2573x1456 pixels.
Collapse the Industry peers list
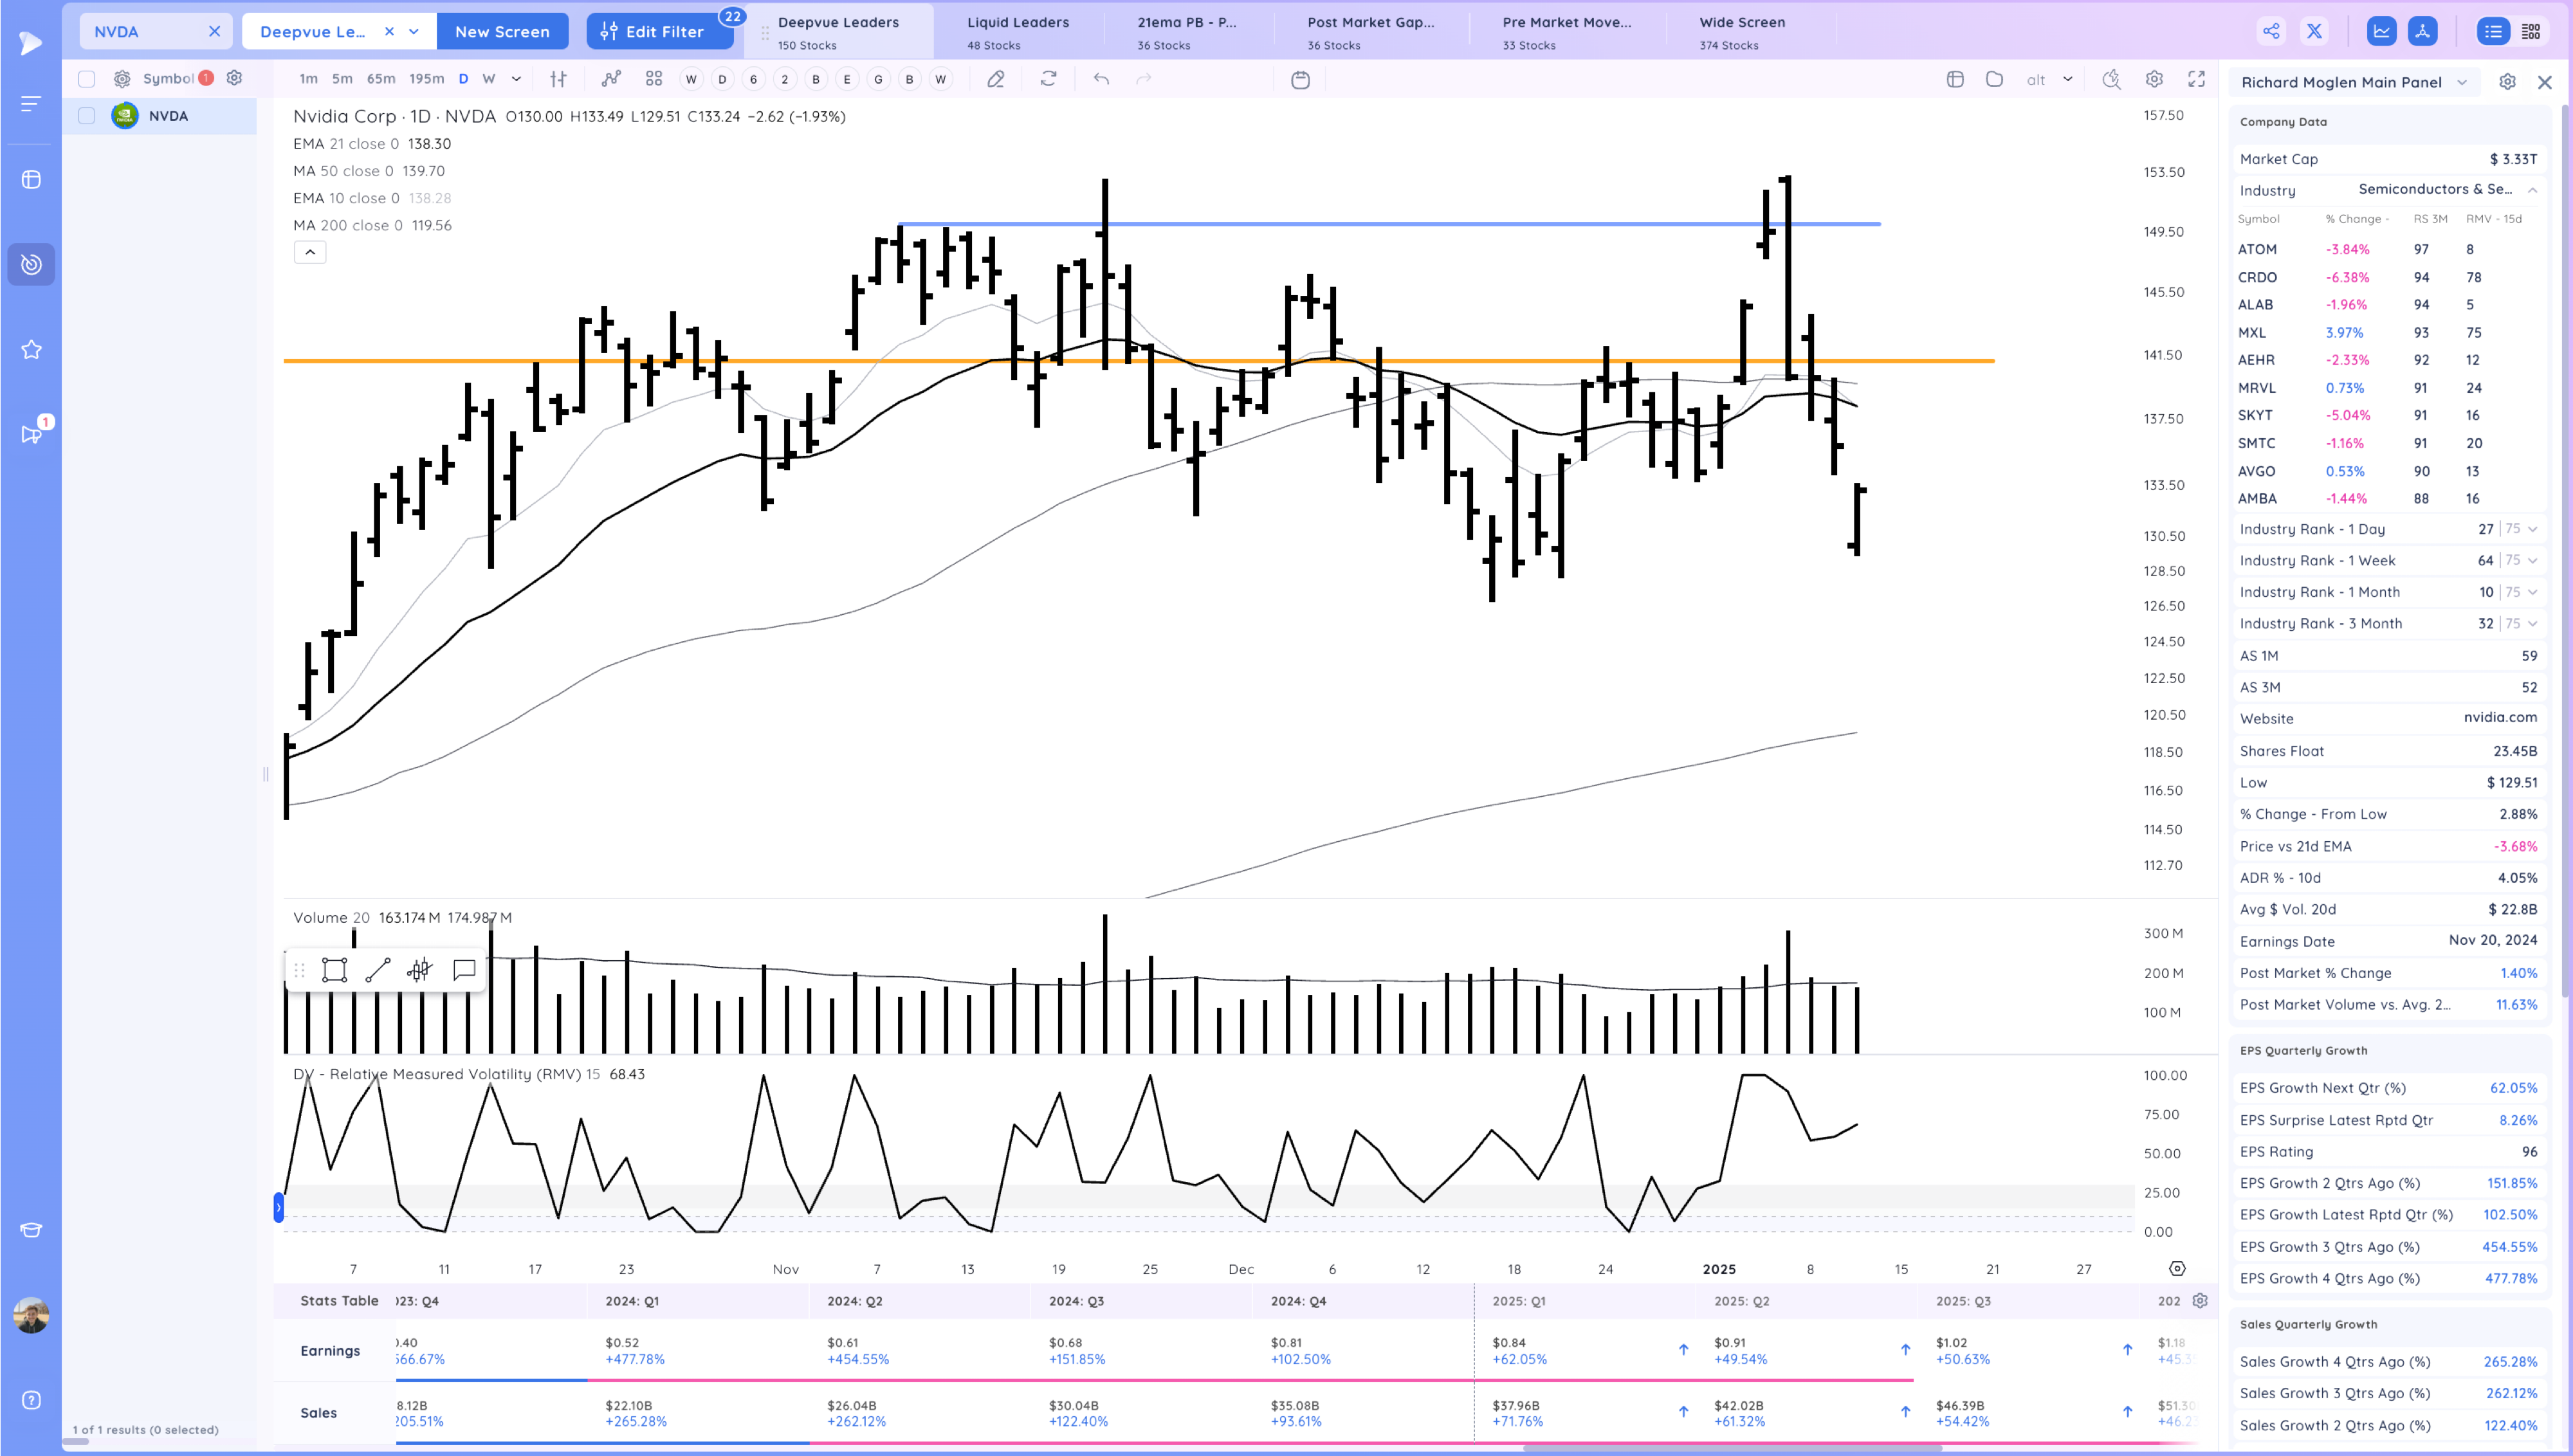pyautogui.click(x=2532, y=190)
